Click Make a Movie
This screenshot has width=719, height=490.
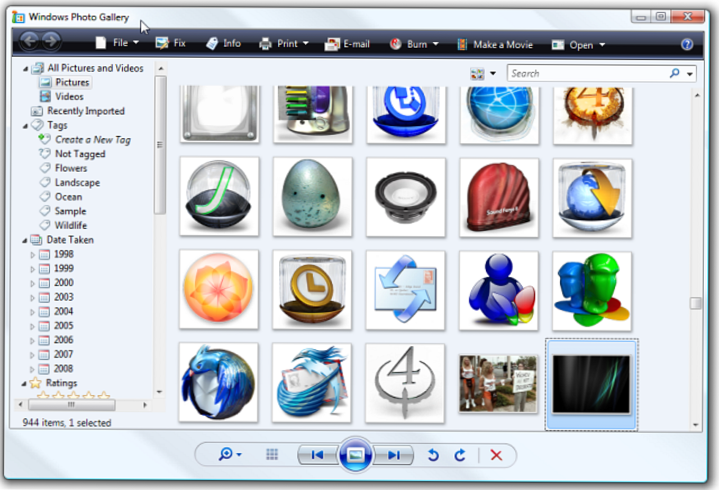(494, 44)
